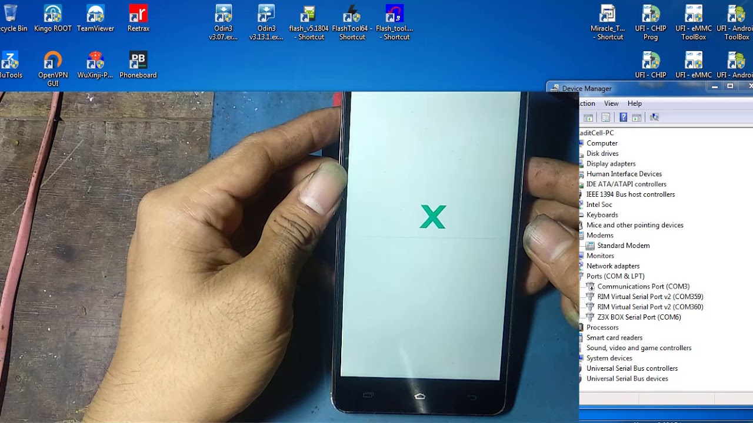Viewport: 753px width, 423px height.
Task: Open the Phoneboard desktop icon
Action: (138, 65)
